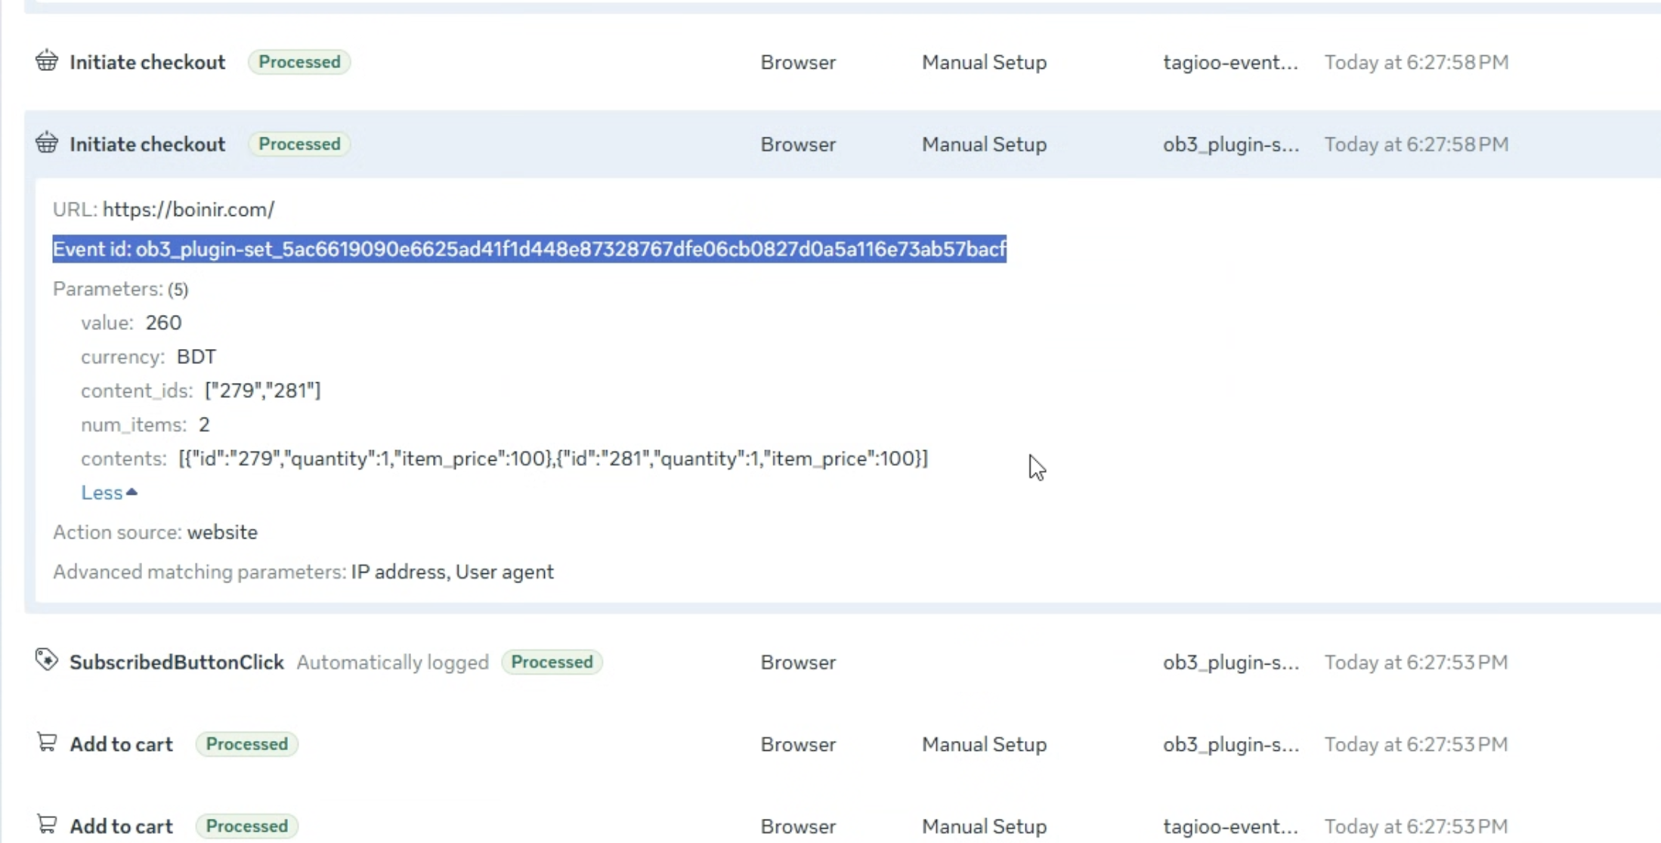This screenshot has width=1661, height=843.
Task: Click IP address, User agent matching parameters
Action: pyautogui.click(x=452, y=572)
